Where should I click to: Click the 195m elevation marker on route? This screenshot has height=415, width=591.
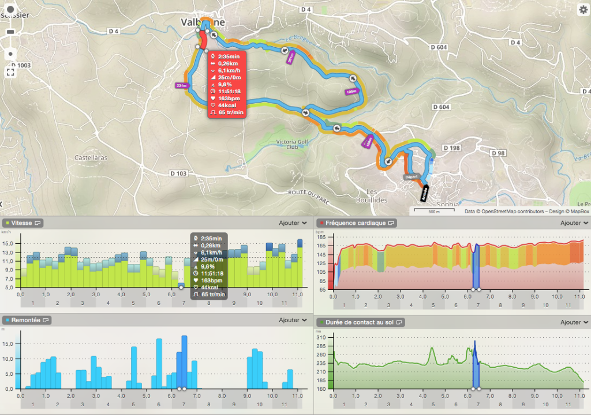[x=351, y=92]
